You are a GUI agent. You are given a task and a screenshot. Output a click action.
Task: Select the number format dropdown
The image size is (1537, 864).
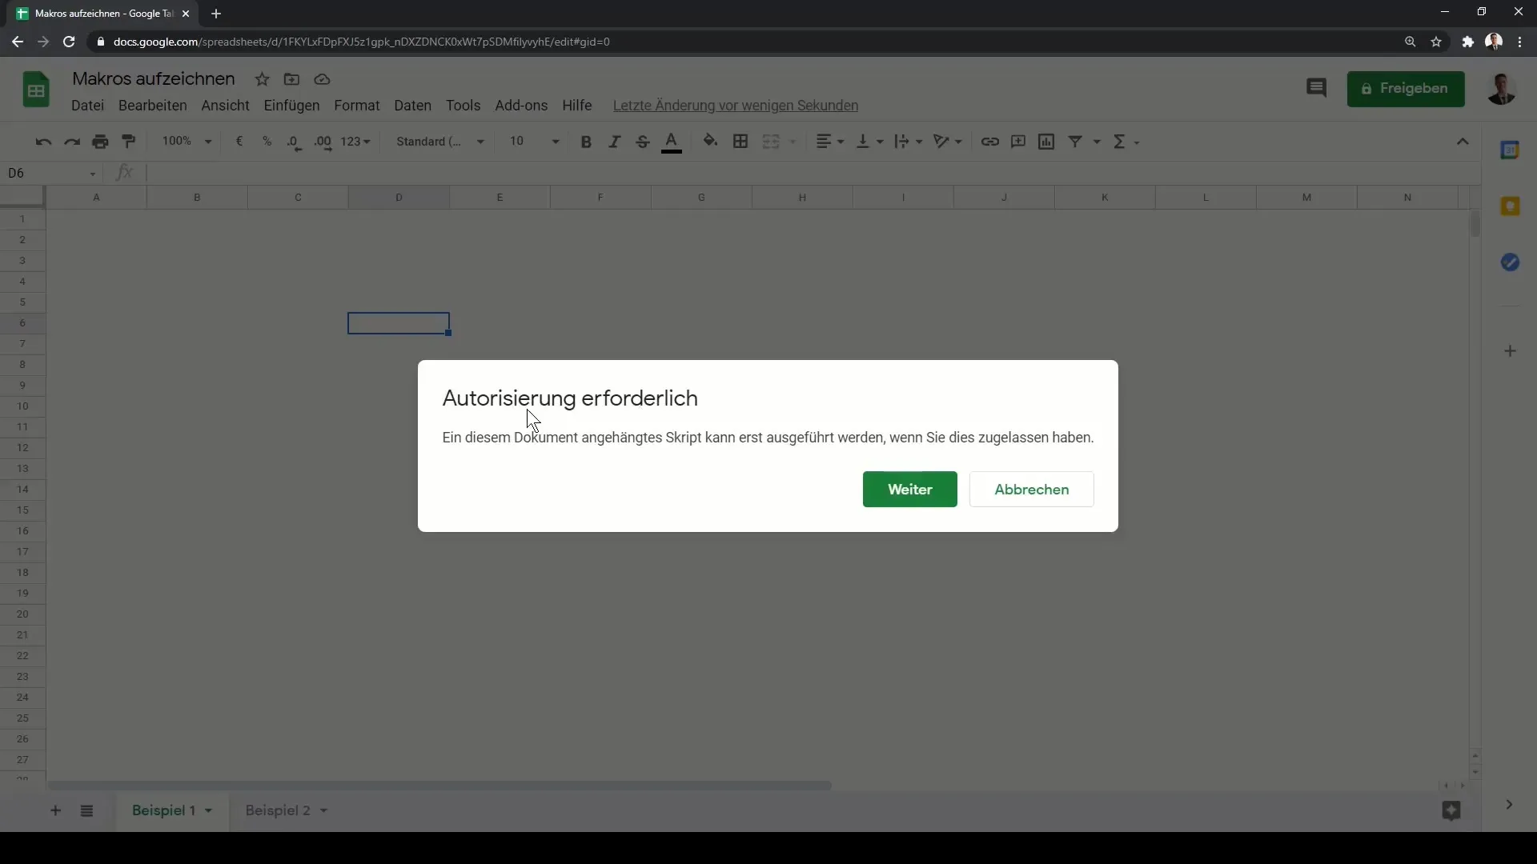click(359, 142)
